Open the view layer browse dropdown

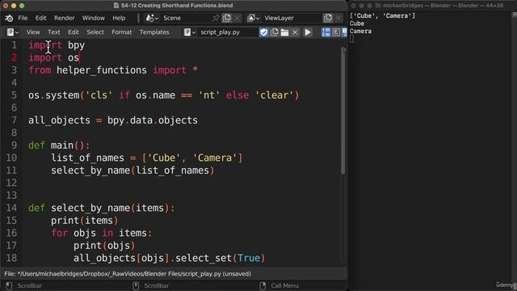[x=253, y=18]
